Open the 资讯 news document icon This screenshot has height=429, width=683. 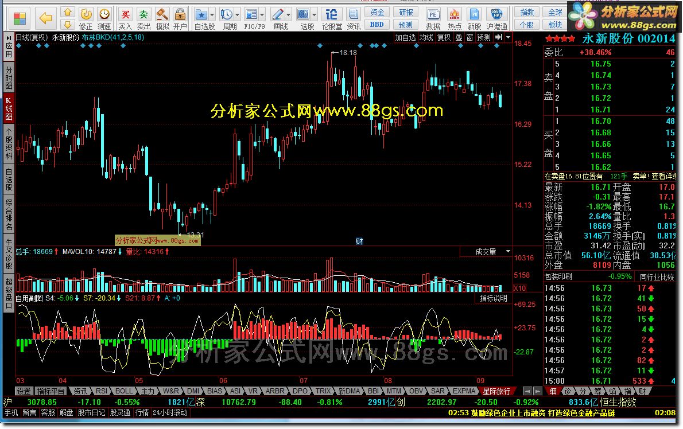click(354, 19)
